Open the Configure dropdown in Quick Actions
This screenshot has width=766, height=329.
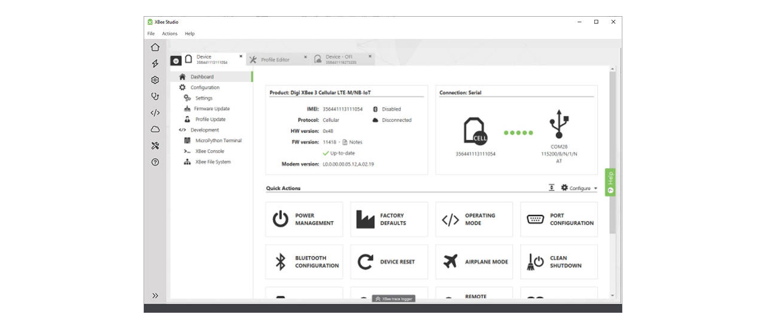[x=579, y=188]
